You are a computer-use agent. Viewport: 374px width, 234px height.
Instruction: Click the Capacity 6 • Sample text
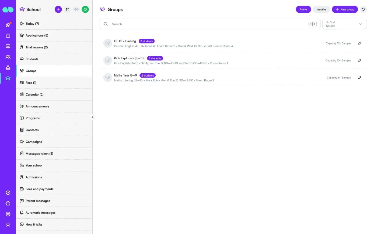[339, 78]
